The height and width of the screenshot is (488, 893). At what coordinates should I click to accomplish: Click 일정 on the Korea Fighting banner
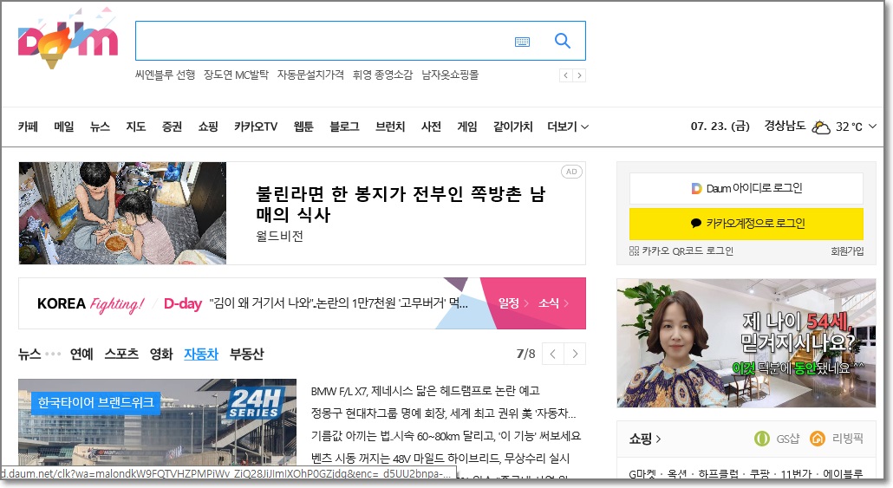pos(513,303)
